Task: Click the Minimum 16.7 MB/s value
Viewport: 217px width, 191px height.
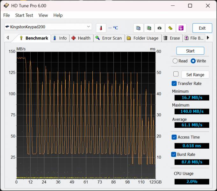Action: click(x=192, y=98)
